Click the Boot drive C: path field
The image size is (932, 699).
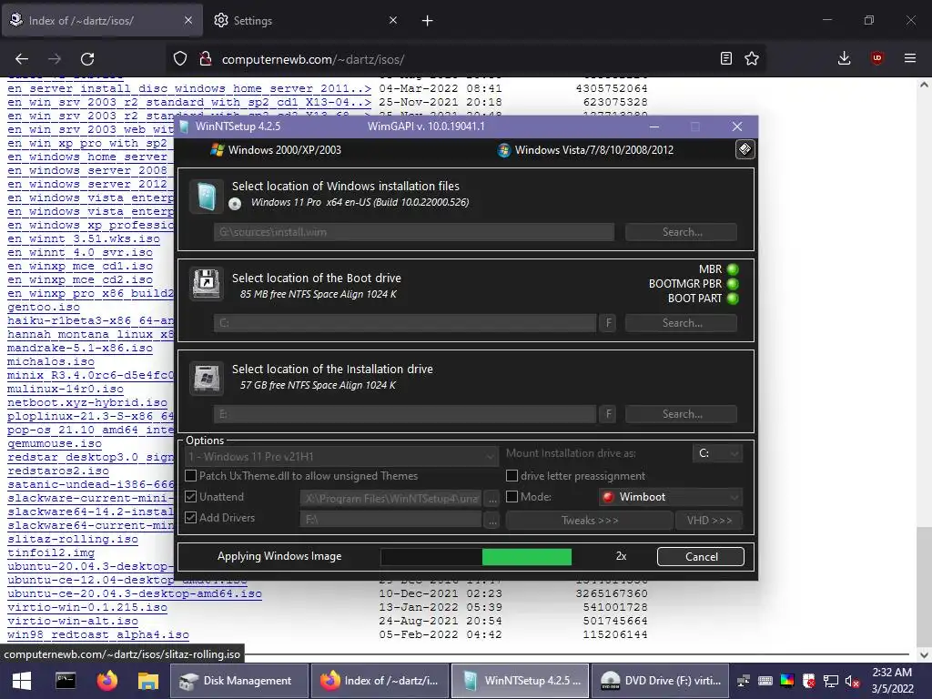(x=405, y=323)
